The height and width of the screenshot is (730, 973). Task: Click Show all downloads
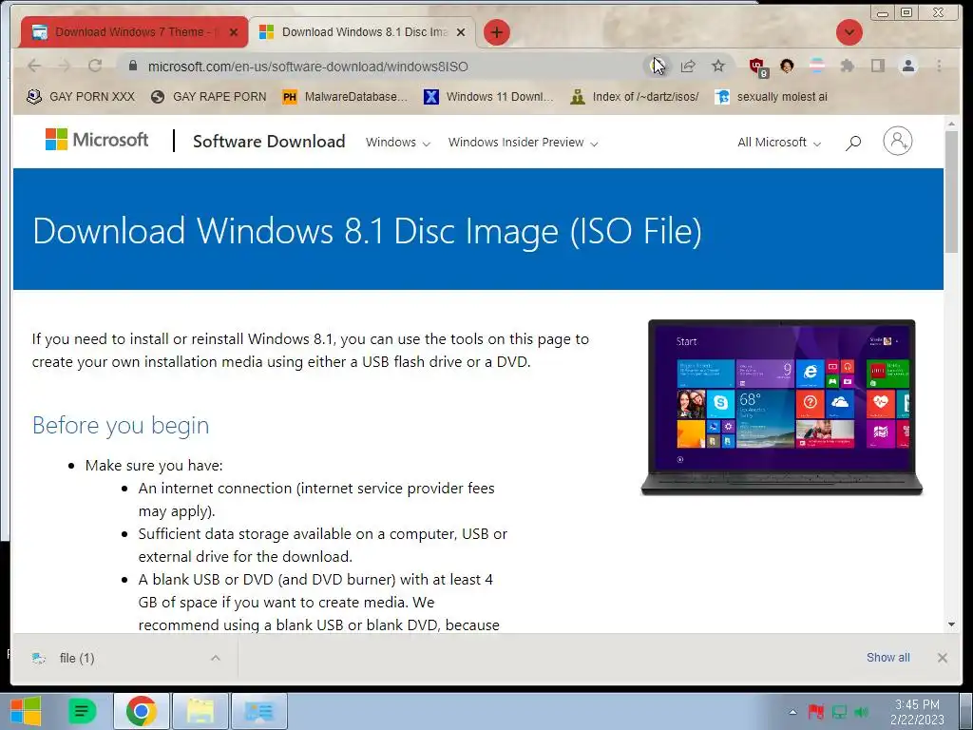point(888,658)
